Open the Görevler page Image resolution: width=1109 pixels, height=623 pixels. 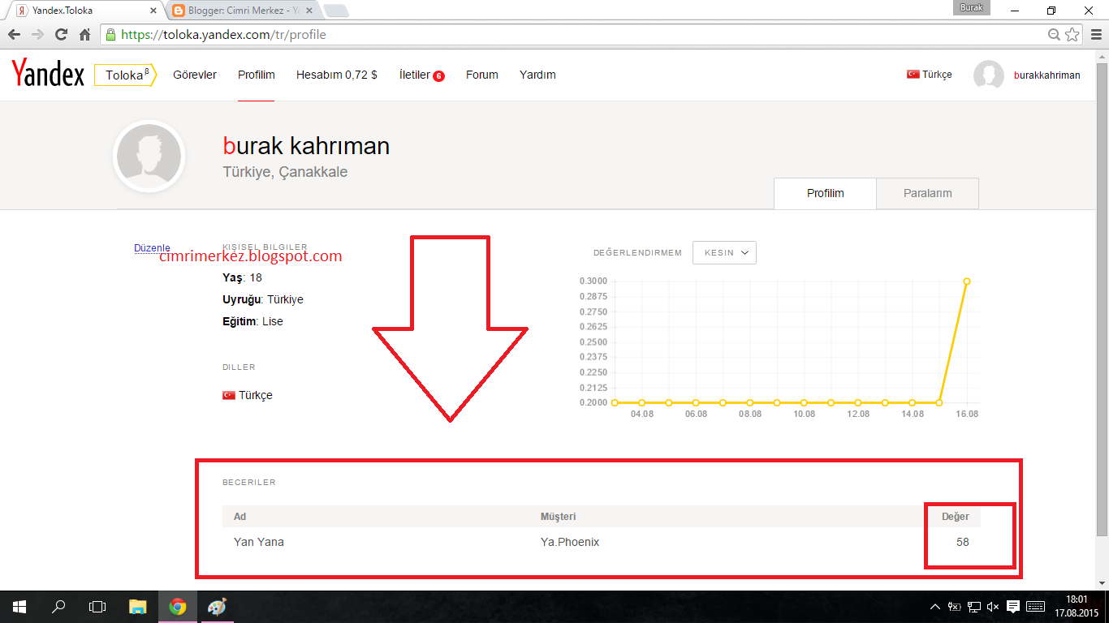[195, 75]
